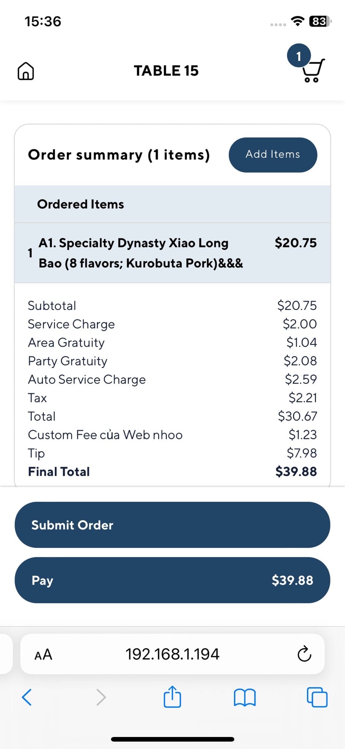The image size is (345, 749).
Task: Reload the page with refresh icon
Action: point(304,654)
